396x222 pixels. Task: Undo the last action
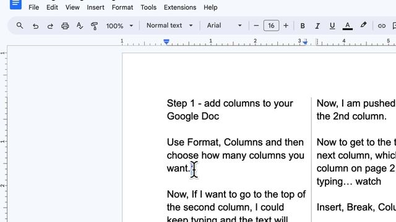click(x=36, y=26)
